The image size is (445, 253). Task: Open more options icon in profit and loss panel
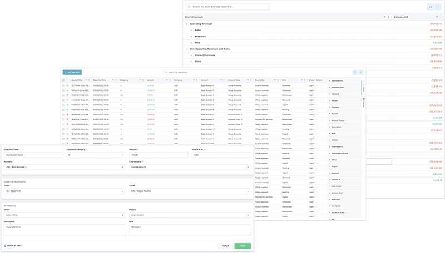(x=438, y=7)
